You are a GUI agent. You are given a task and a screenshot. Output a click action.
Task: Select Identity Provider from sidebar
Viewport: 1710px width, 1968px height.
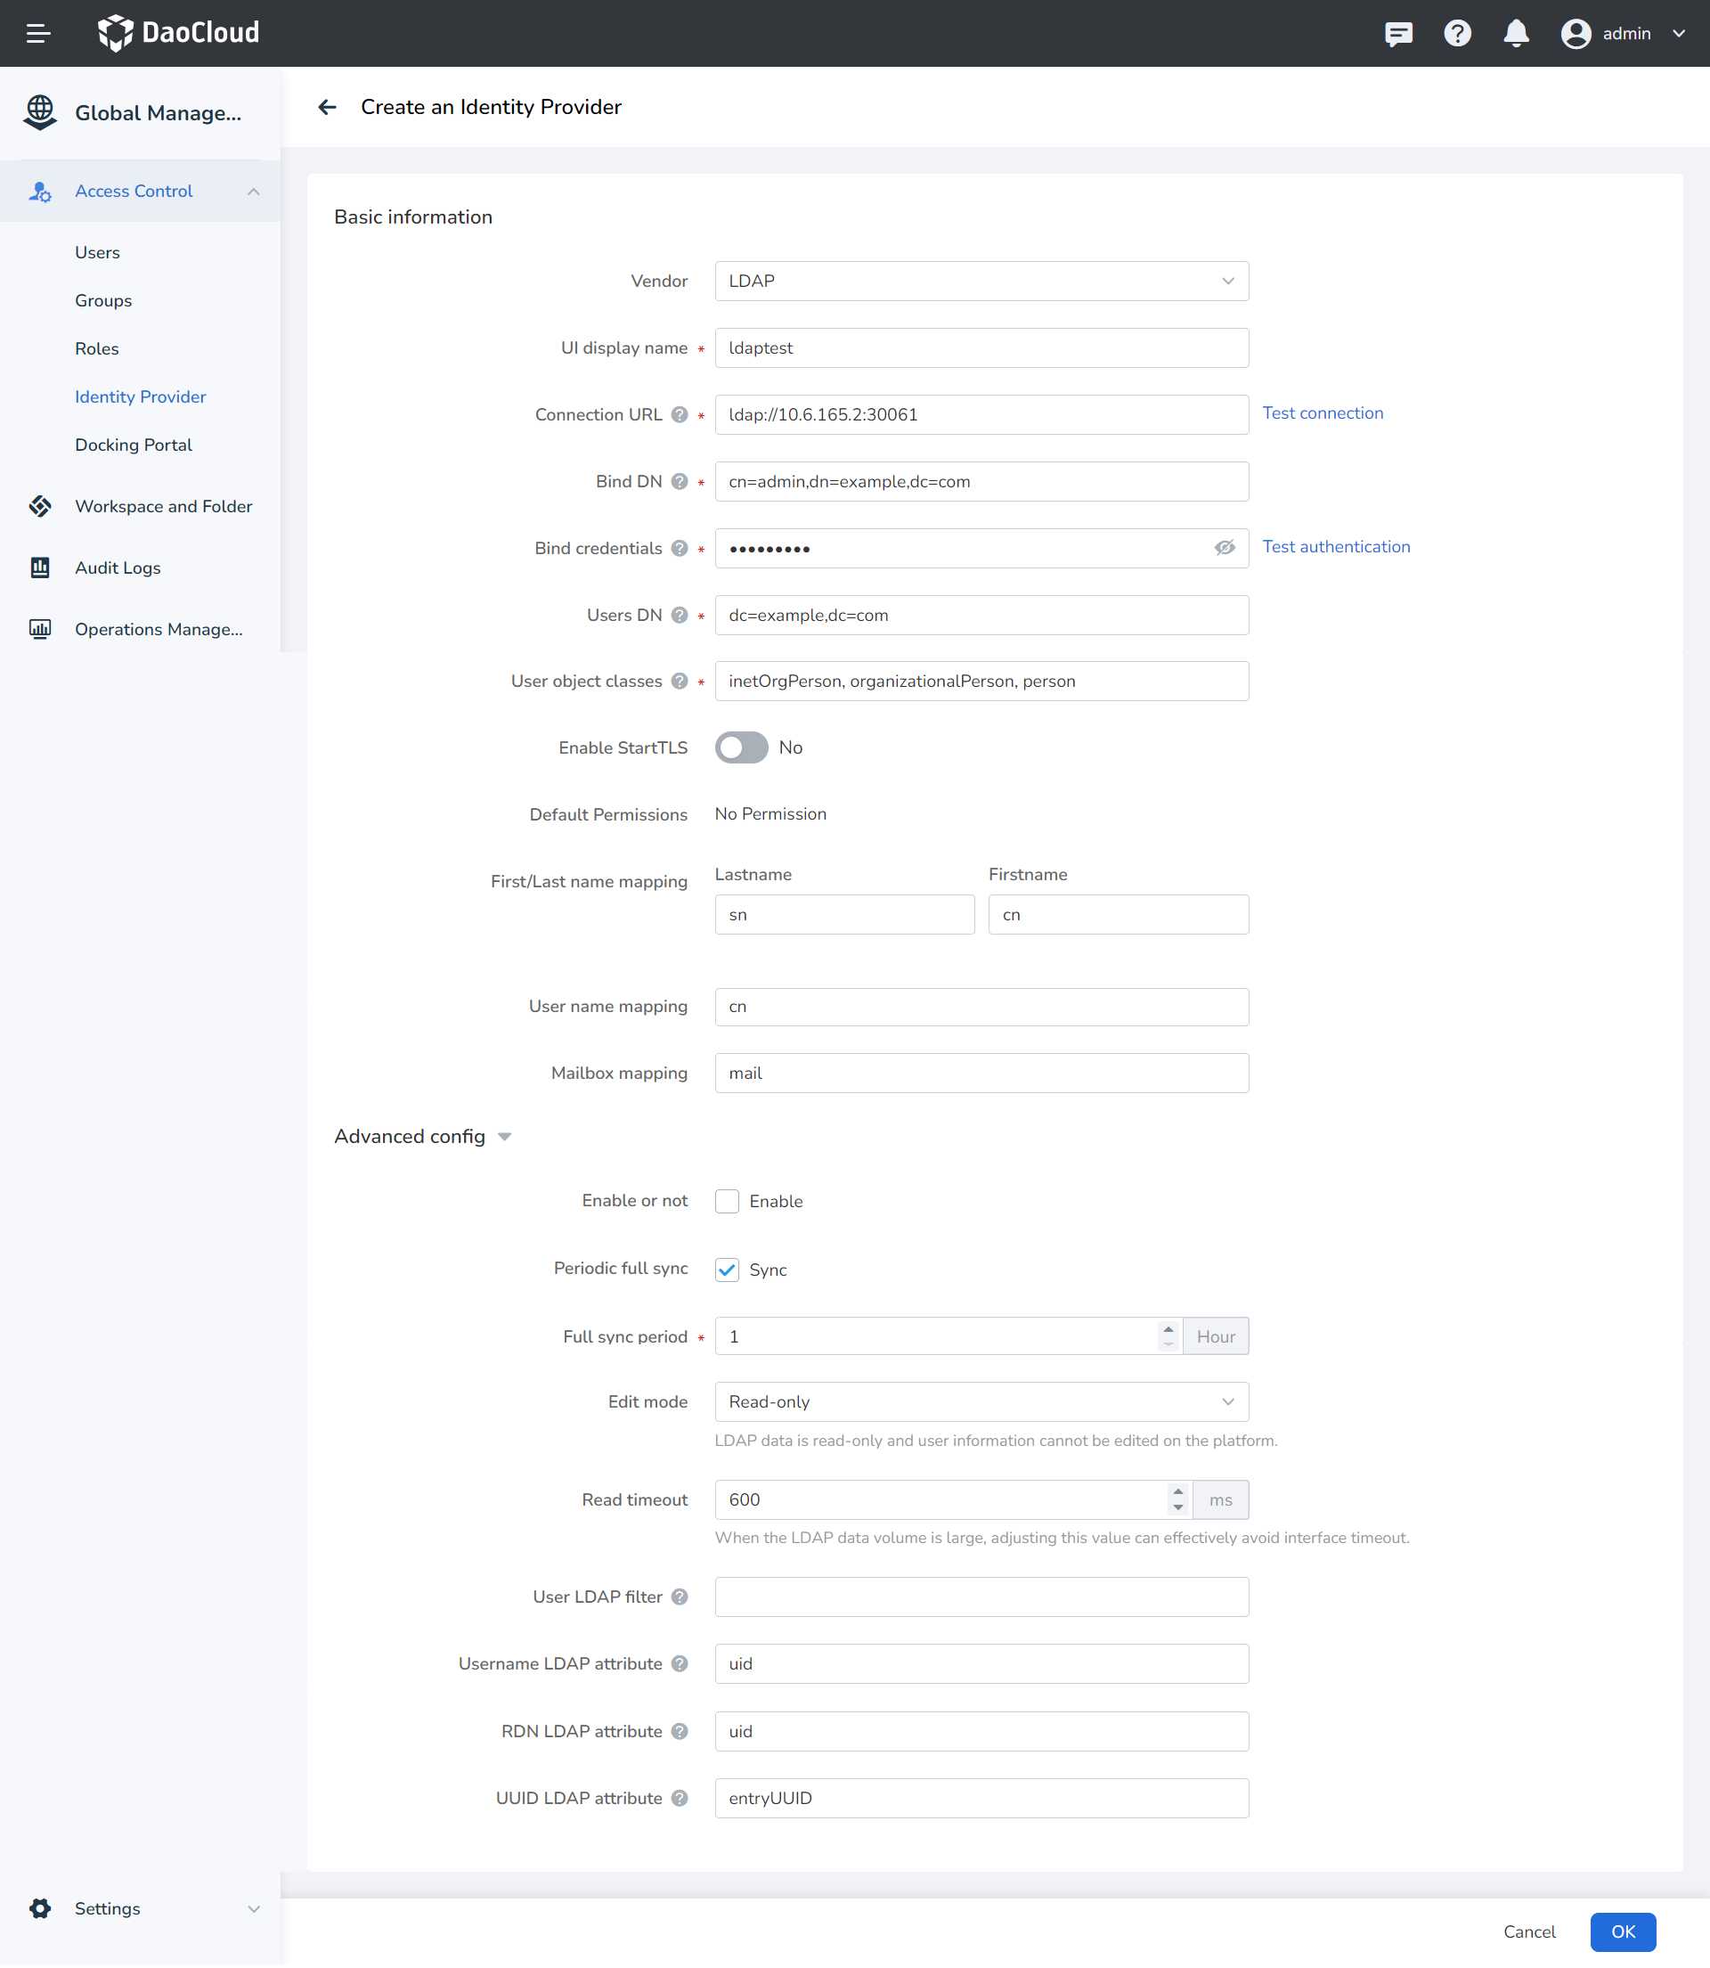[141, 396]
